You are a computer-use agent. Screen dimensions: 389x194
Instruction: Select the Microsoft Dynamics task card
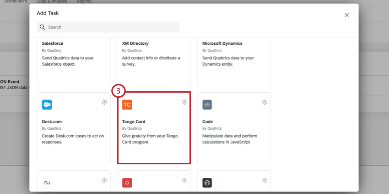pyautogui.click(x=234, y=62)
